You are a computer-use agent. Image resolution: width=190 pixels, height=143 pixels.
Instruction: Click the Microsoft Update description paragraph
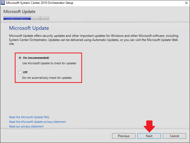pyautogui.click(x=94, y=40)
